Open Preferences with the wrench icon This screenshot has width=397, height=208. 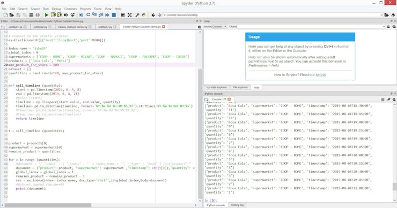pos(137,15)
